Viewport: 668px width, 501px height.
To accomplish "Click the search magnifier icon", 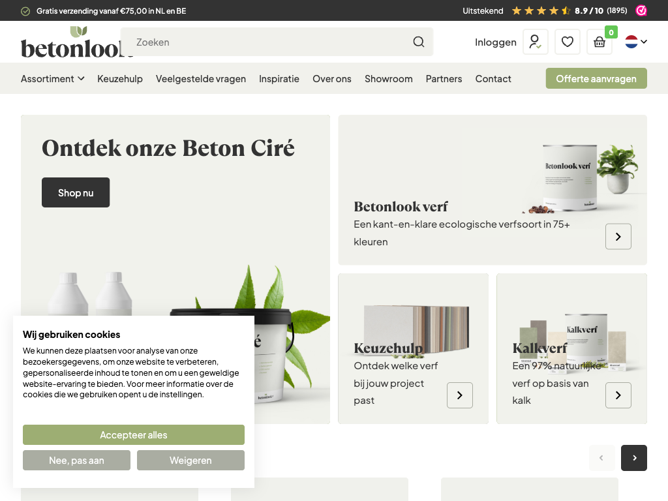I will 419,42.
